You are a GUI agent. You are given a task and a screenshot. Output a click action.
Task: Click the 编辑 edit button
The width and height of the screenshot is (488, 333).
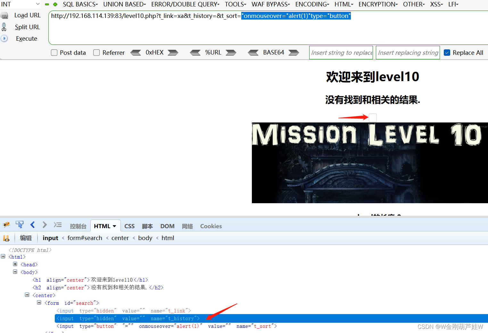point(26,238)
